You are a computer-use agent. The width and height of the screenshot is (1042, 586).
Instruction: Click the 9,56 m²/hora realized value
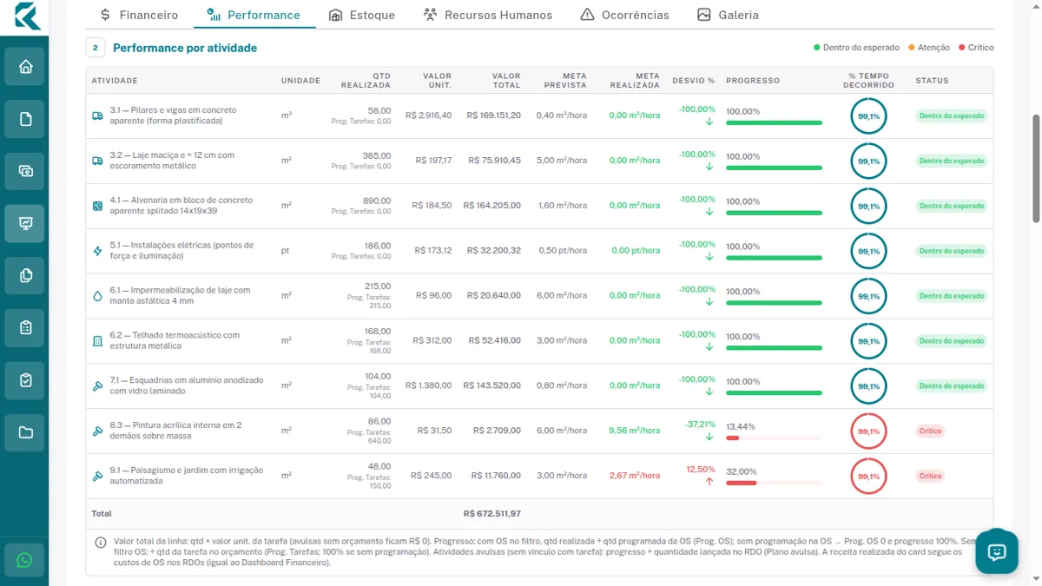point(634,431)
